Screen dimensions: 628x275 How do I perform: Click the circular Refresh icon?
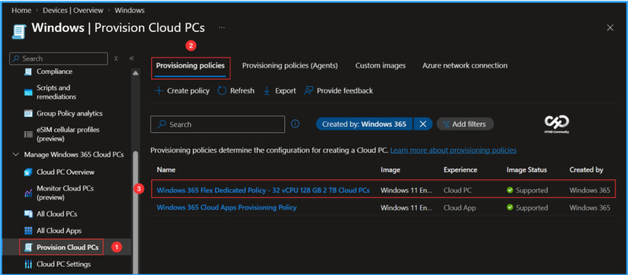222,91
